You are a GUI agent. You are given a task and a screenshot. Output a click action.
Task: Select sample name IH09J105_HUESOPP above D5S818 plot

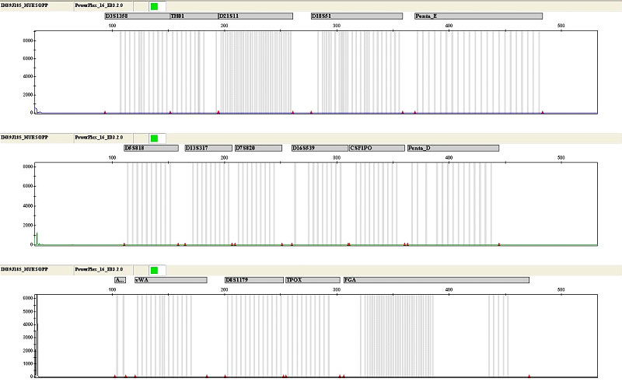25,138
